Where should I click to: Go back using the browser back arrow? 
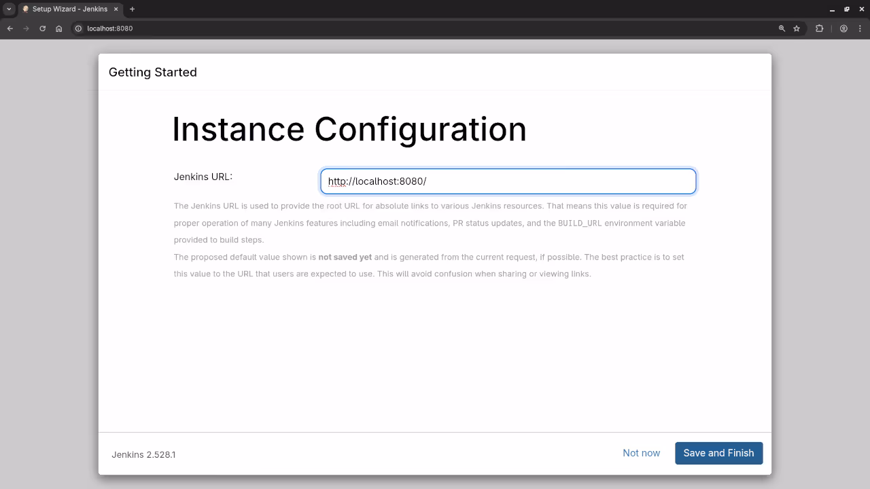[x=10, y=29]
